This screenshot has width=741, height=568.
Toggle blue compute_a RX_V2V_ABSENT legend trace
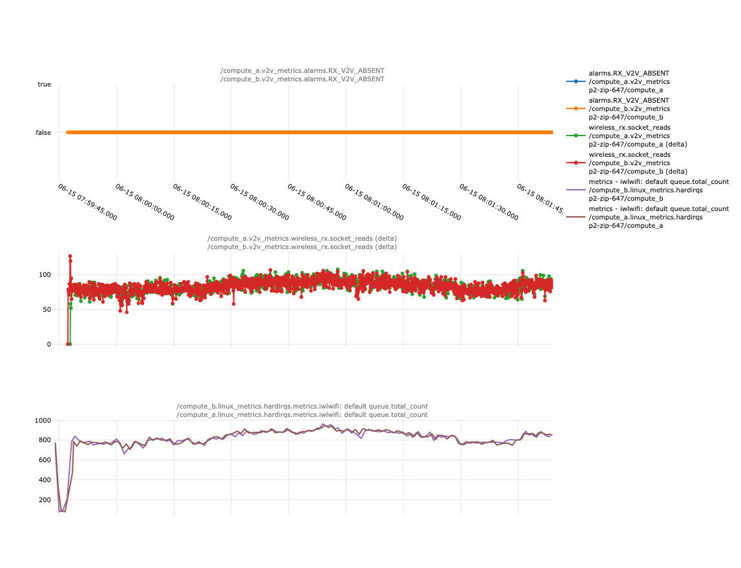tap(647, 82)
